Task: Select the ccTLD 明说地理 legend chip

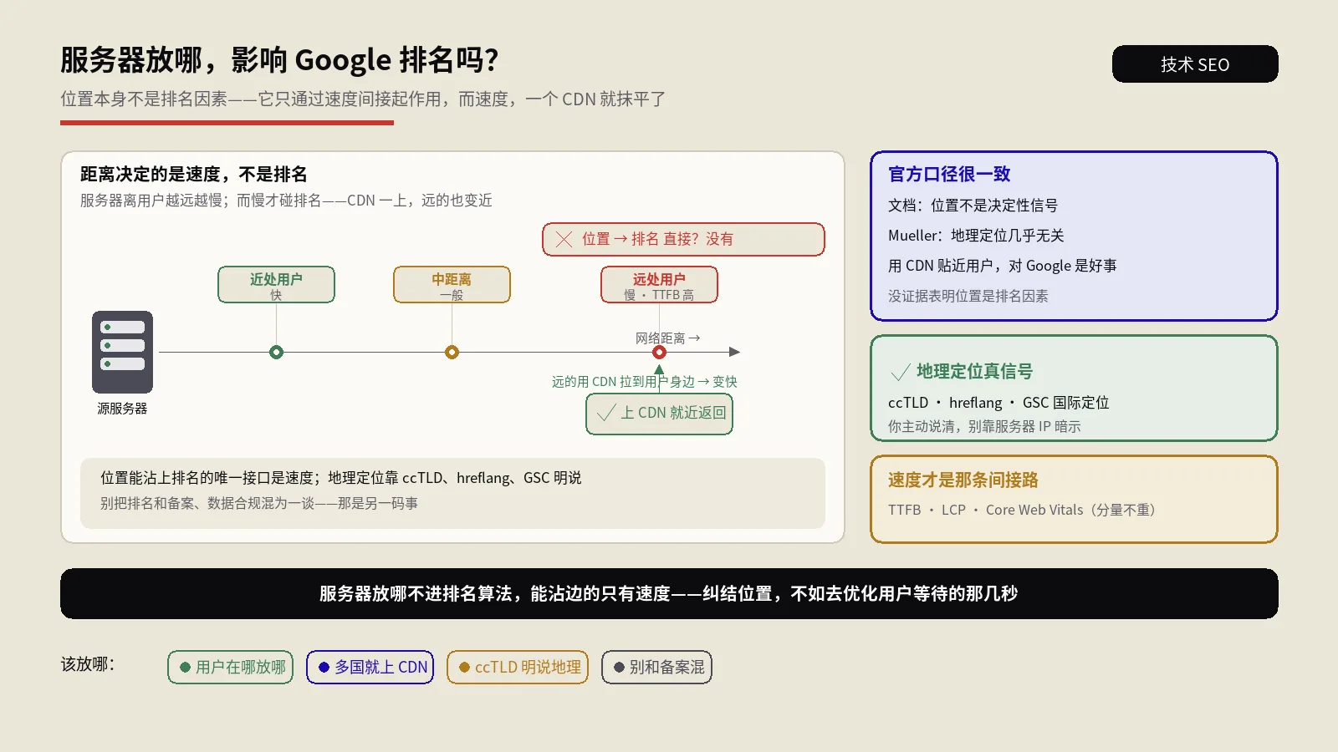Action: (x=518, y=668)
